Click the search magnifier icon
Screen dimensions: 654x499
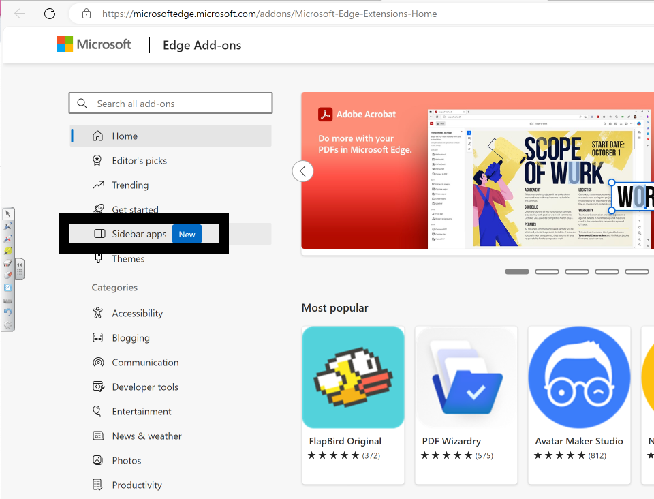coord(82,103)
